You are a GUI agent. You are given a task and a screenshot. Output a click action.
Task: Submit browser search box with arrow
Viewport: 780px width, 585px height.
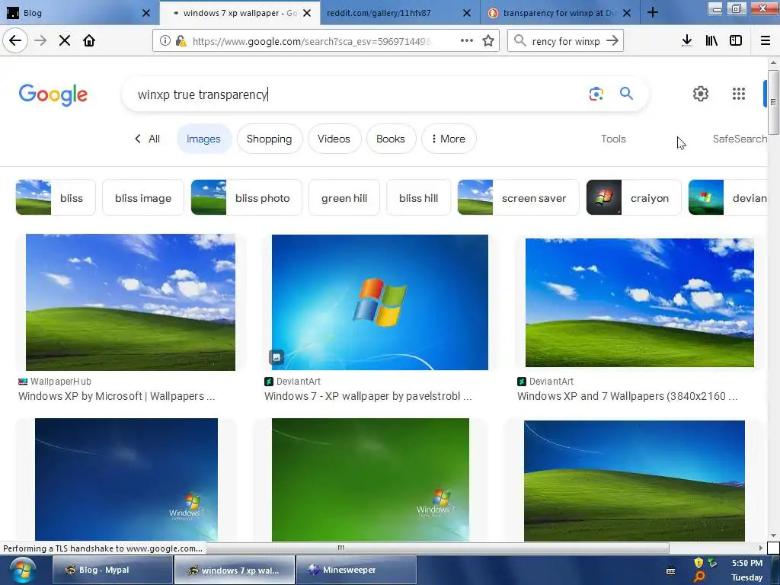(612, 41)
